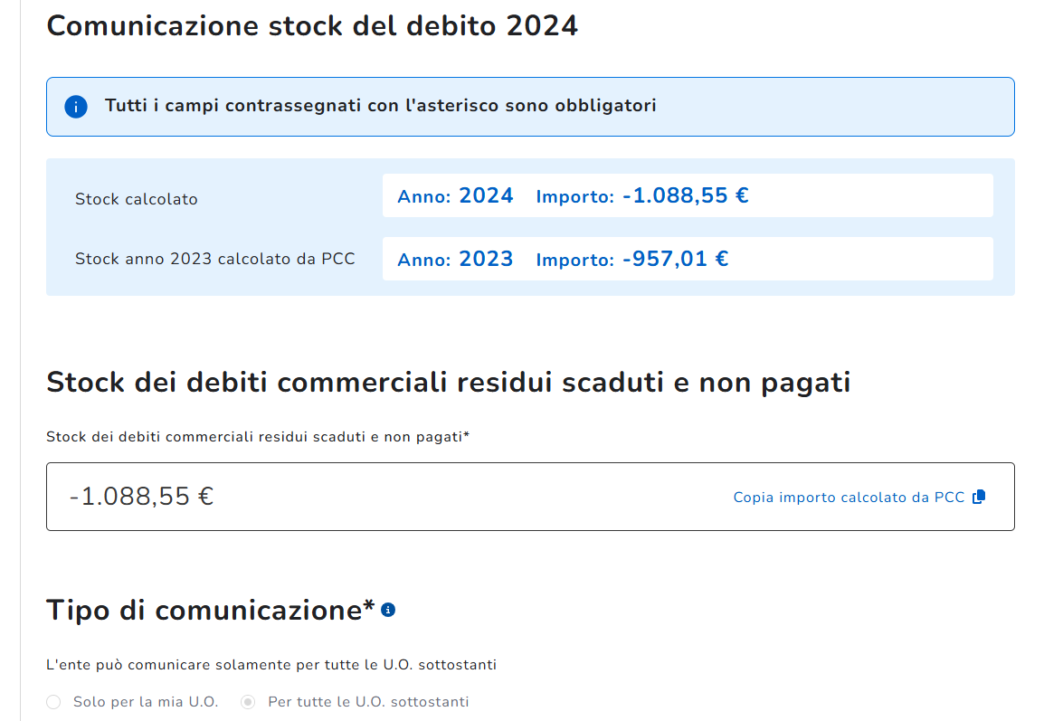Viewport: 1044px width, 721px height.
Task: Click the info icon beside Tipo di comunicazione
Action: point(388,611)
